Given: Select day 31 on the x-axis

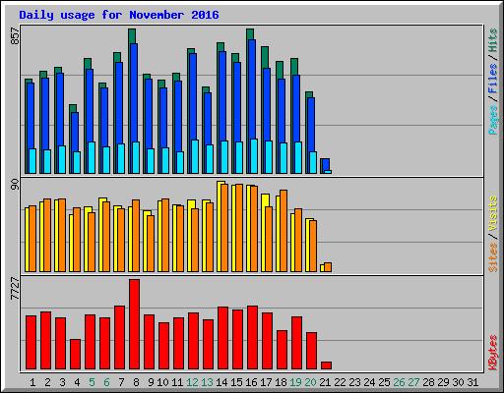Looking at the screenshot, I should click(472, 382).
